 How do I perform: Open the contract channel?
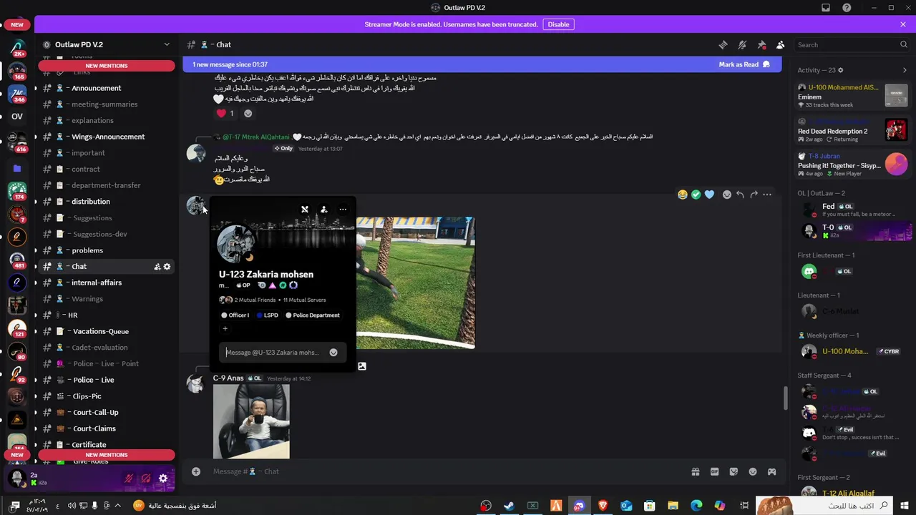(x=105, y=170)
